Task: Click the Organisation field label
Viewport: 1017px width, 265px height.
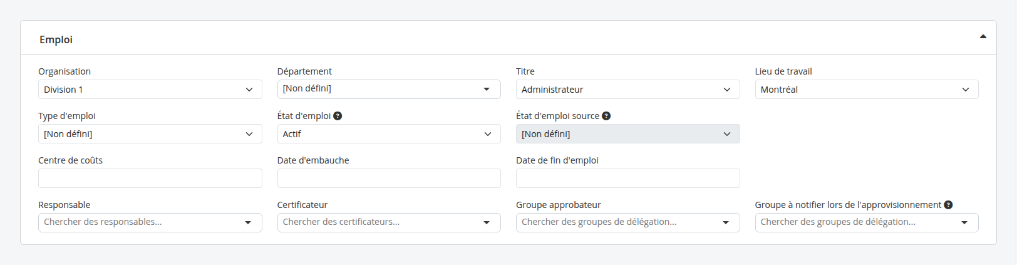Action: [65, 71]
